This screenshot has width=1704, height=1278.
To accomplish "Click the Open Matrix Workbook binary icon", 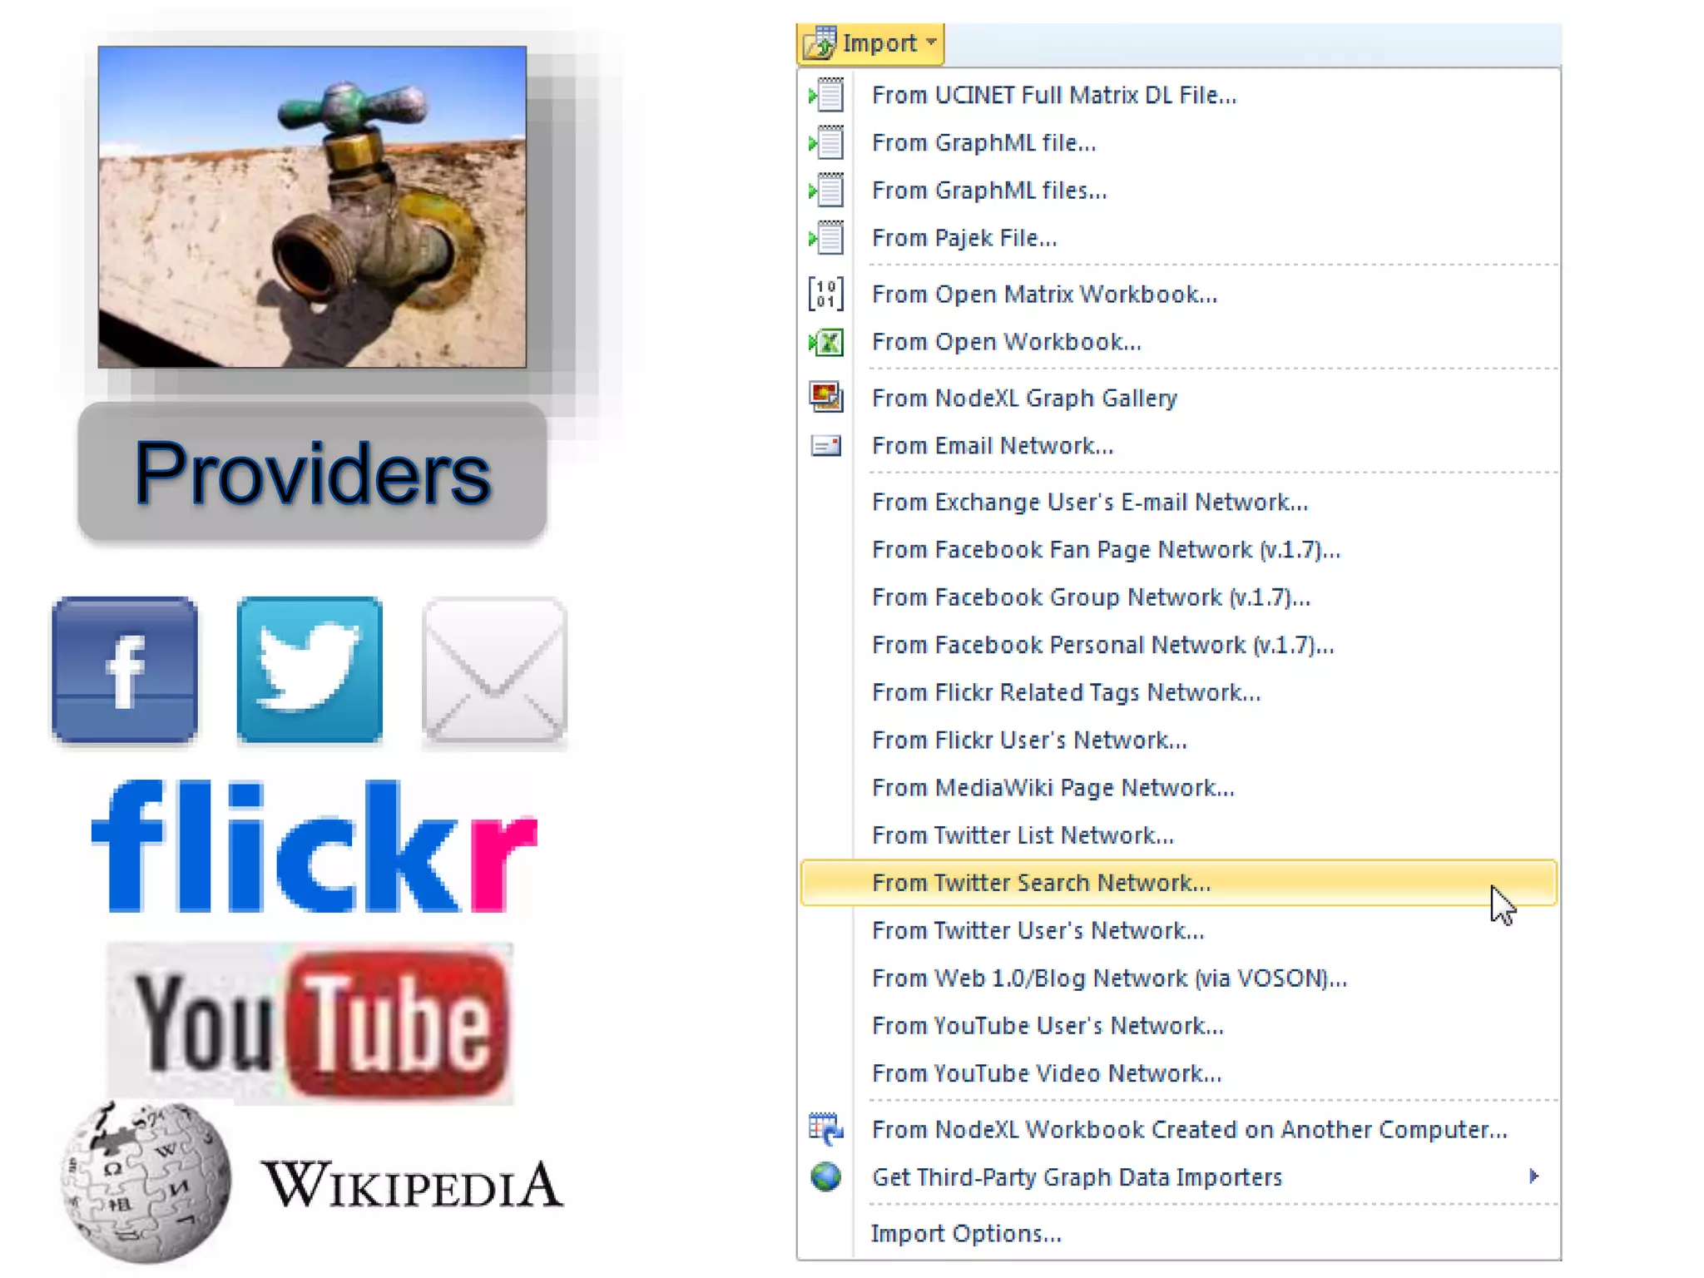I will pyautogui.click(x=825, y=295).
